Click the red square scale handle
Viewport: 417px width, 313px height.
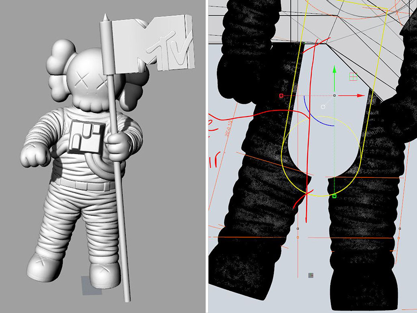281,96
